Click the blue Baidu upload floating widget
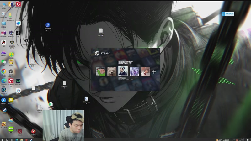 click(x=228, y=14)
